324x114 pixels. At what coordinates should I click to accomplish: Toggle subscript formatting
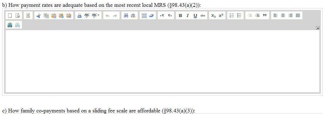tap(213, 16)
